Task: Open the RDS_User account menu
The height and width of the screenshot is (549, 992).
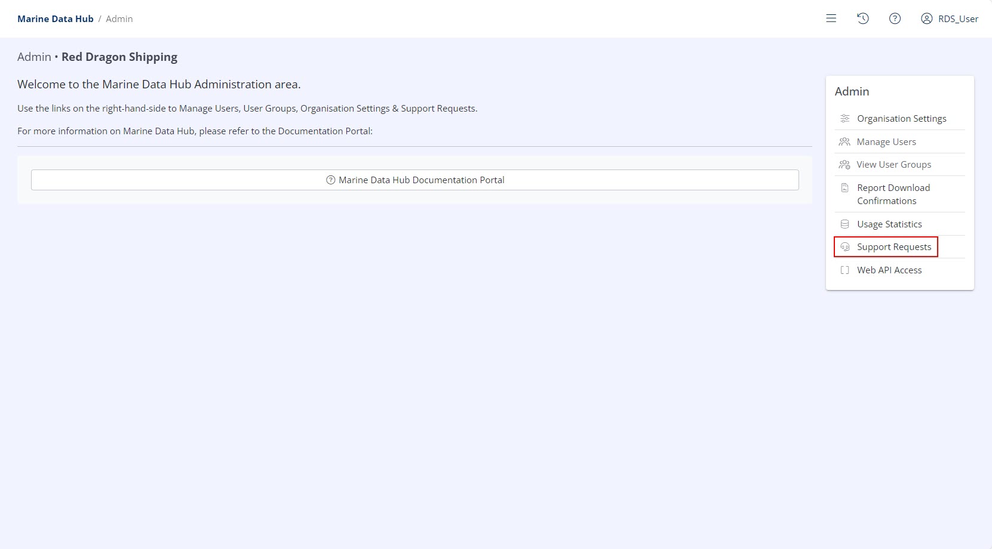Action: click(958, 19)
